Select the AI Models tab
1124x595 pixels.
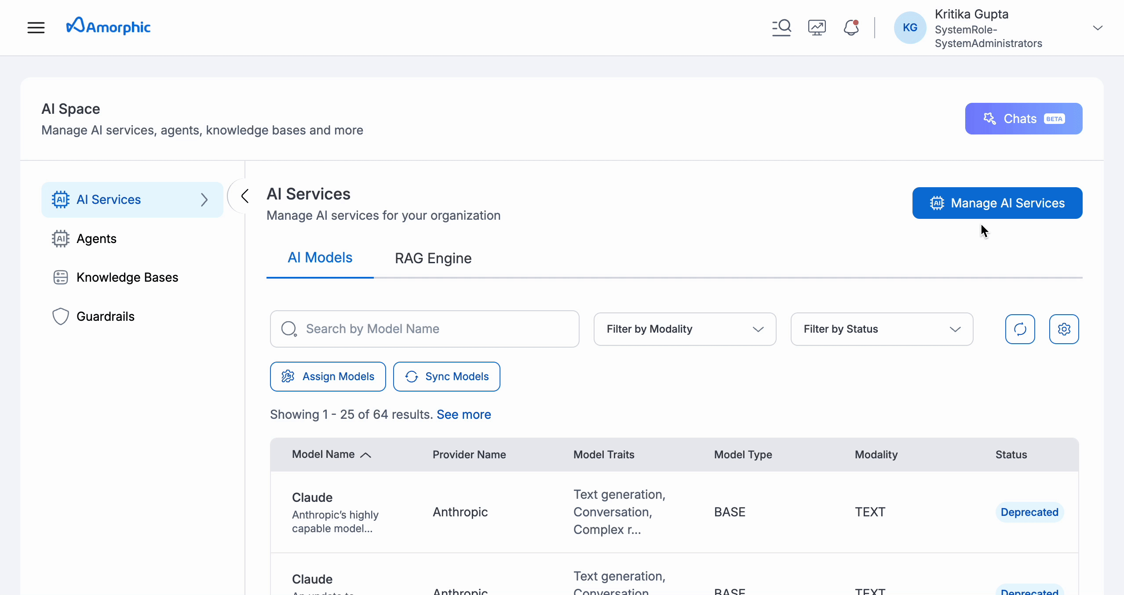320,257
